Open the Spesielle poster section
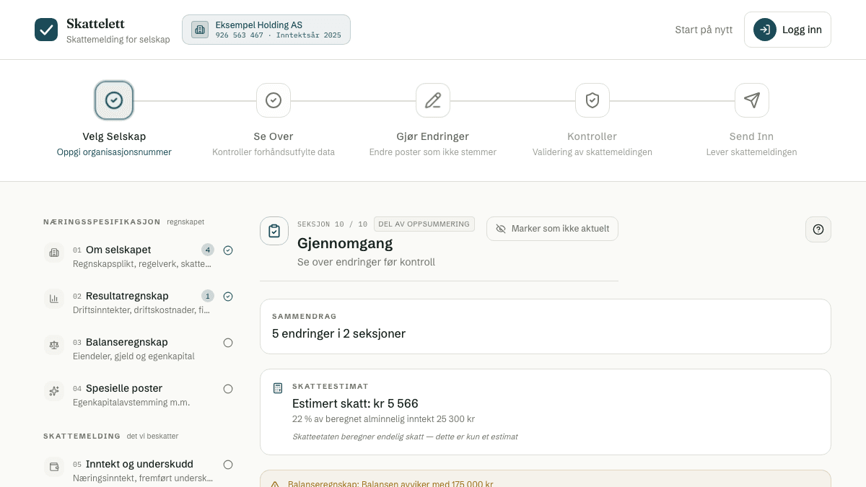 pyautogui.click(x=139, y=395)
